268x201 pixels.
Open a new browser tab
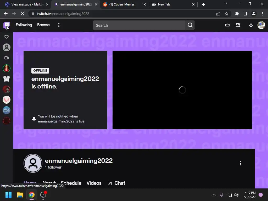(x=203, y=4)
